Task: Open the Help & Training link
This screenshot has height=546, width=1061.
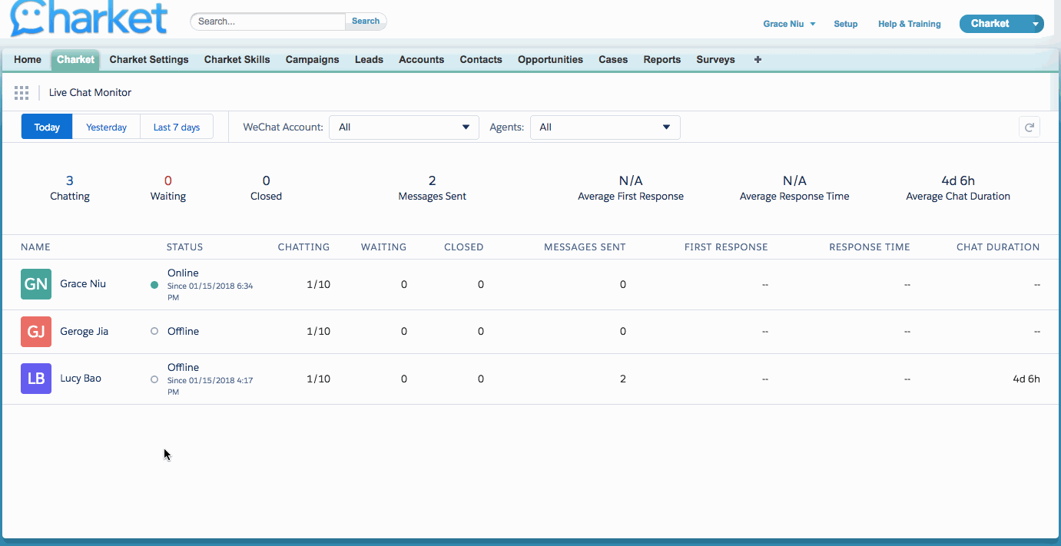Action: point(910,24)
